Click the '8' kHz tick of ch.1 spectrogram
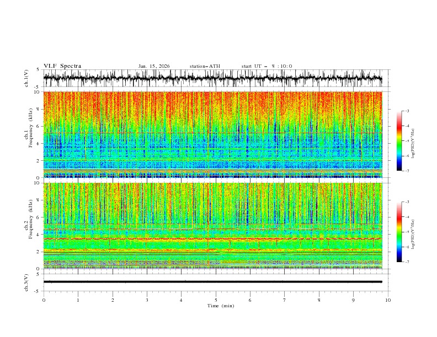 (39, 109)
